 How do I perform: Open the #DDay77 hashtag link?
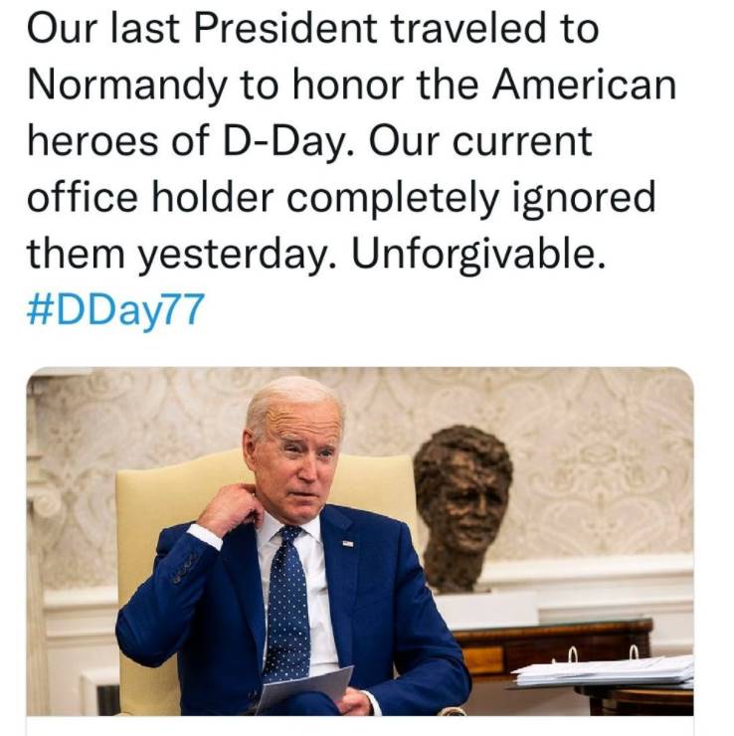tap(115, 309)
